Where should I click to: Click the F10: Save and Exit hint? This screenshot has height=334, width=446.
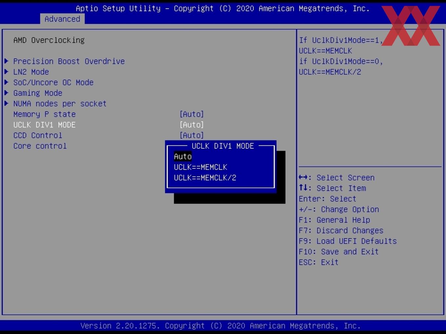pos(338,252)
